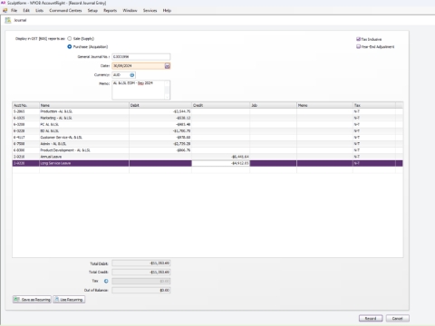Viewport: 435px width, 326px height.
Task: Click the debit amount in the Admin row
Action: point(181,144)
